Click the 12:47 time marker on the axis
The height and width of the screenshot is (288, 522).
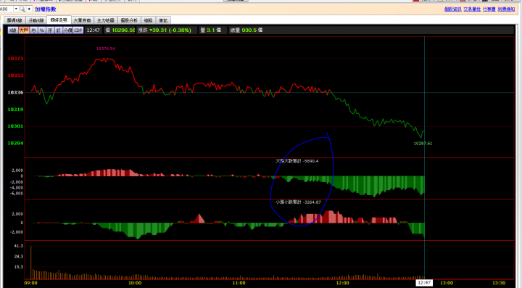[424, 283]
